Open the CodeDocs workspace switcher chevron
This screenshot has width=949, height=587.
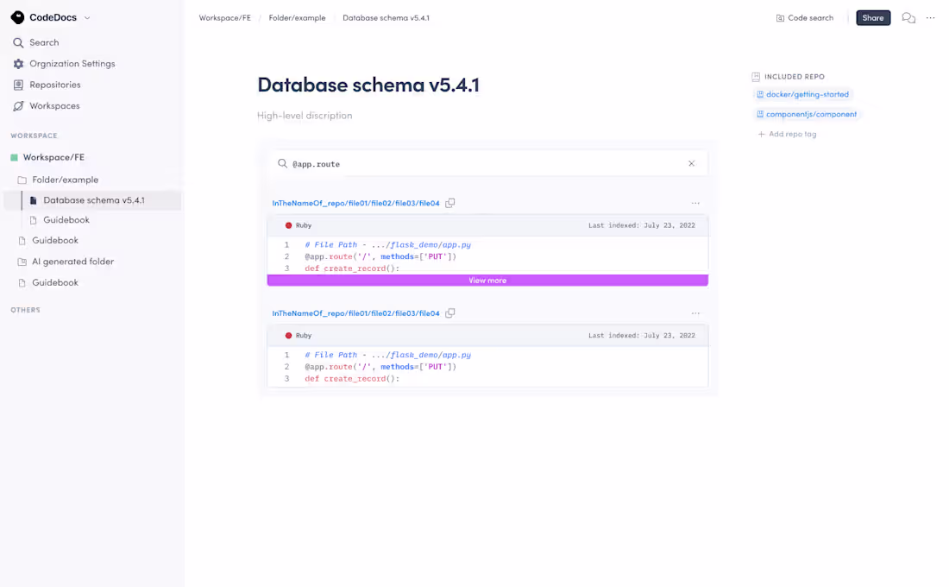pos(87,16)
